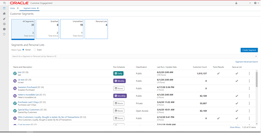The image size is (261, 133).
Task: Select Exact match type
Action: pyautogui.click(x=35, y=50)
